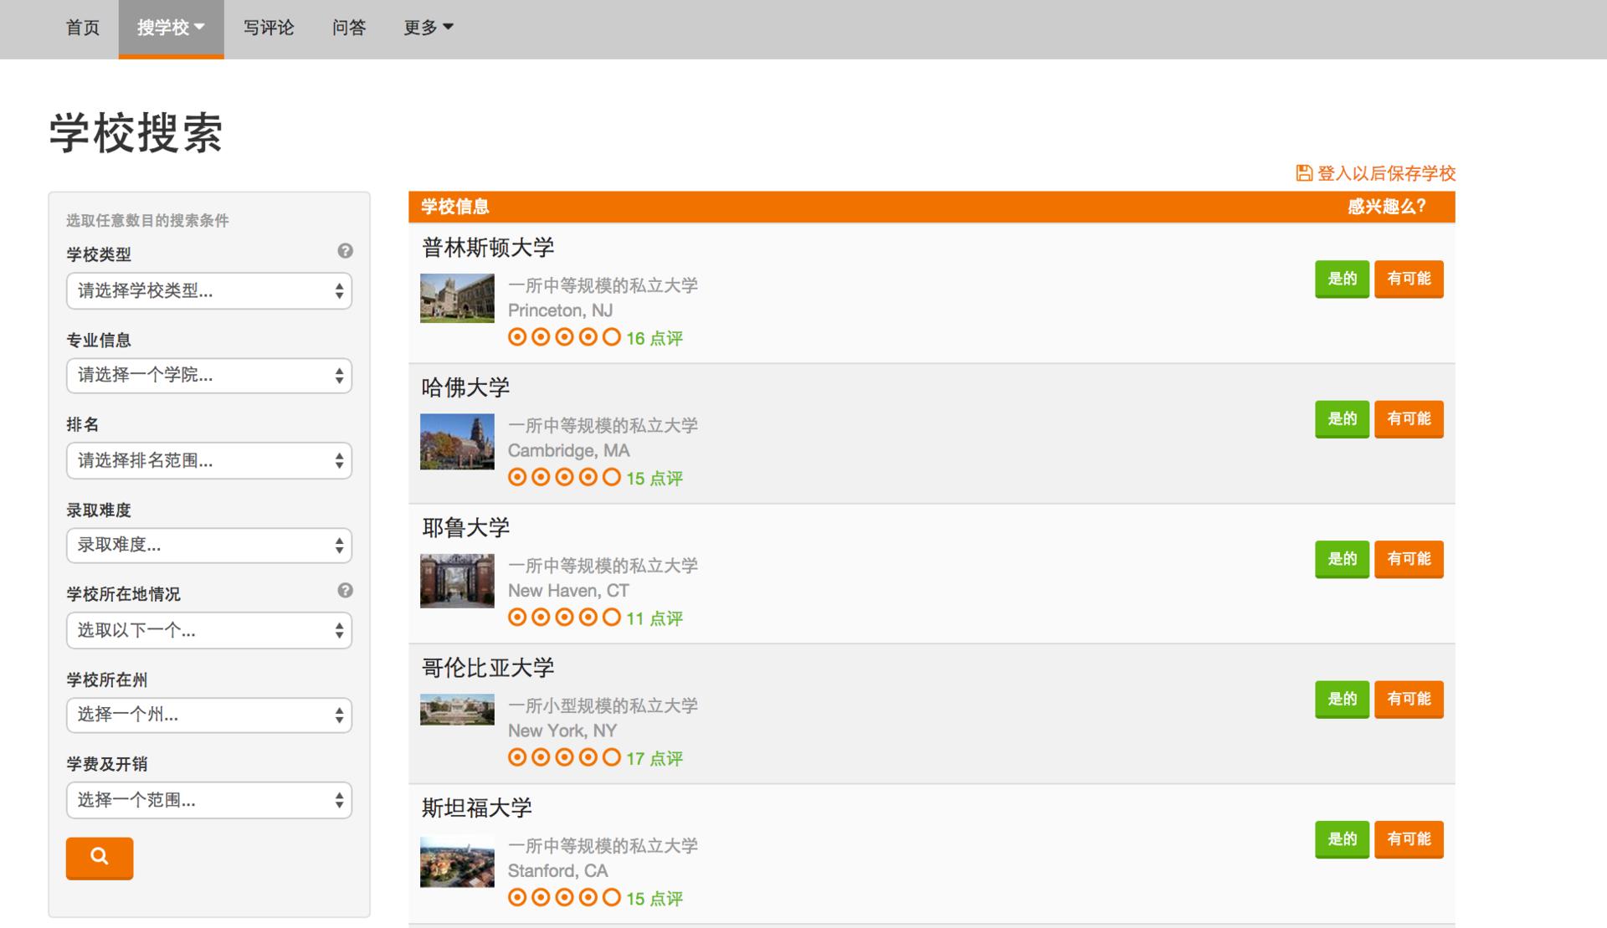
Task: Click rating circles for 哥伦比亚大学
Action: (564, 757)
